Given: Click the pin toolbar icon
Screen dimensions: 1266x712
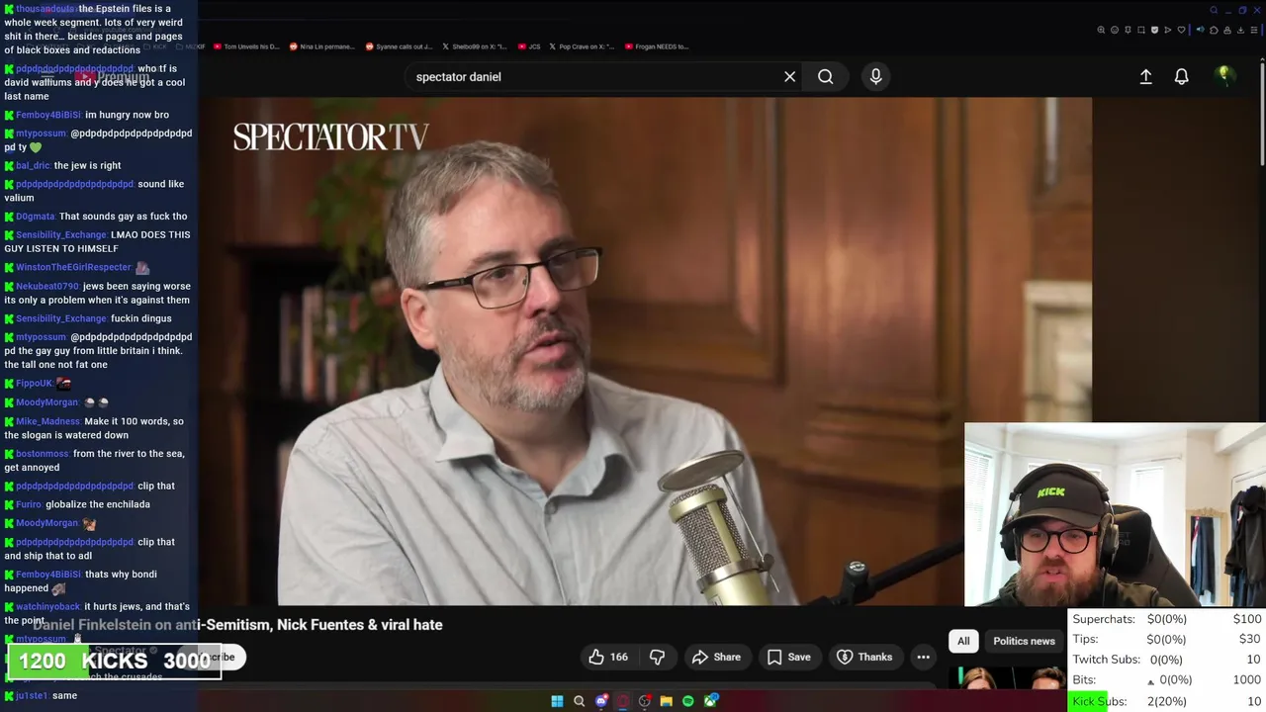Looking at the screenshot, I should [x=1128, y=30].
